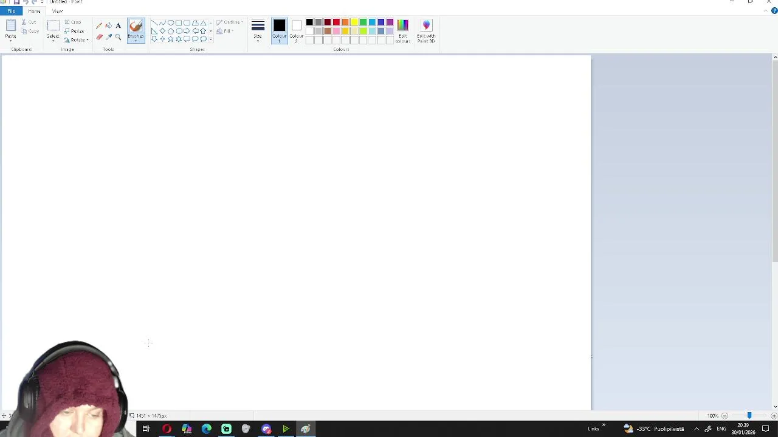
Task: Open Microsoft Edge from taskbar
Action: [x=207, y=429]
